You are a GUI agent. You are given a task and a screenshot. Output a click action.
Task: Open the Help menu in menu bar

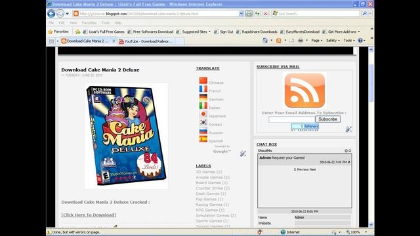(x=118, y=23)
